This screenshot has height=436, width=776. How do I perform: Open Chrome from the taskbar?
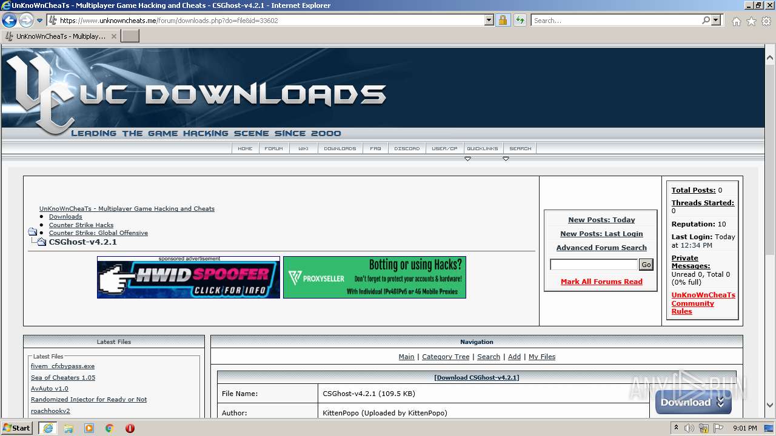(x=110, y=428)
